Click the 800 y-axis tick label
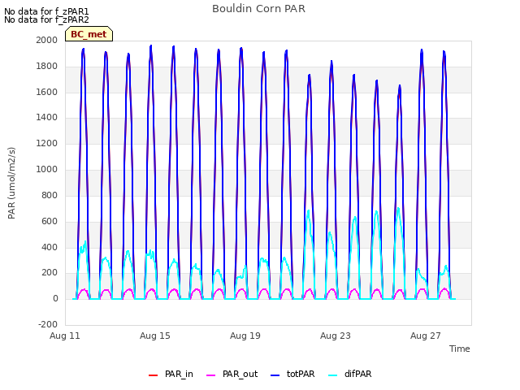Image resolution: width=520 pixels, height=390 pixels. click(x=50, y=195)
